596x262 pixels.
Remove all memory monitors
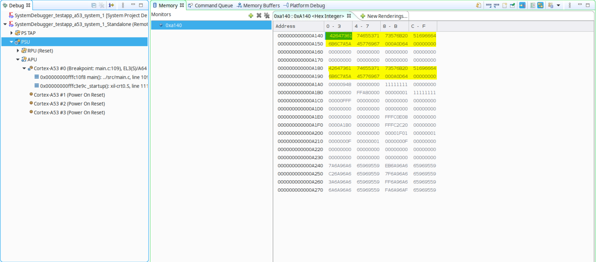[x=267, y=16]
